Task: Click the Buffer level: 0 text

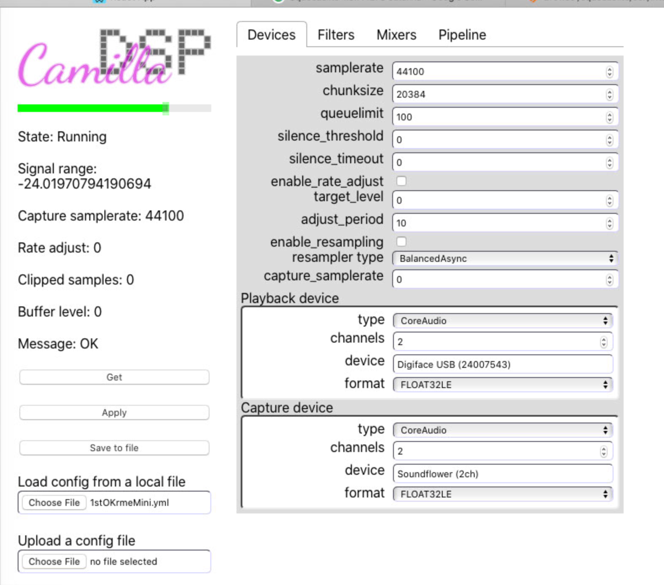Action: [x=60, y=312]
